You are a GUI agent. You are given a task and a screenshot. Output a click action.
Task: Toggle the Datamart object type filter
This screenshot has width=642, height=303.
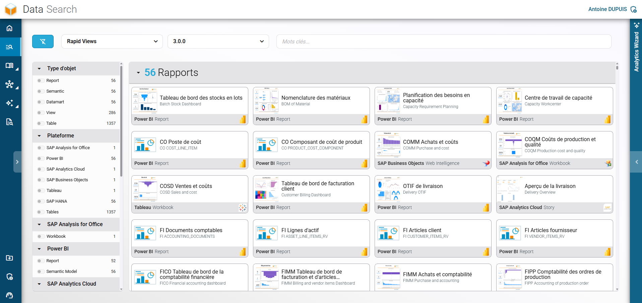point(41,102)
